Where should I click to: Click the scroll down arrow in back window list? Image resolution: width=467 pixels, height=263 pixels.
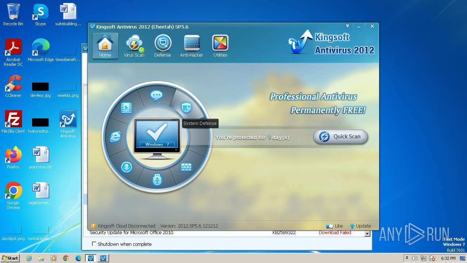(x=367, y=234)
